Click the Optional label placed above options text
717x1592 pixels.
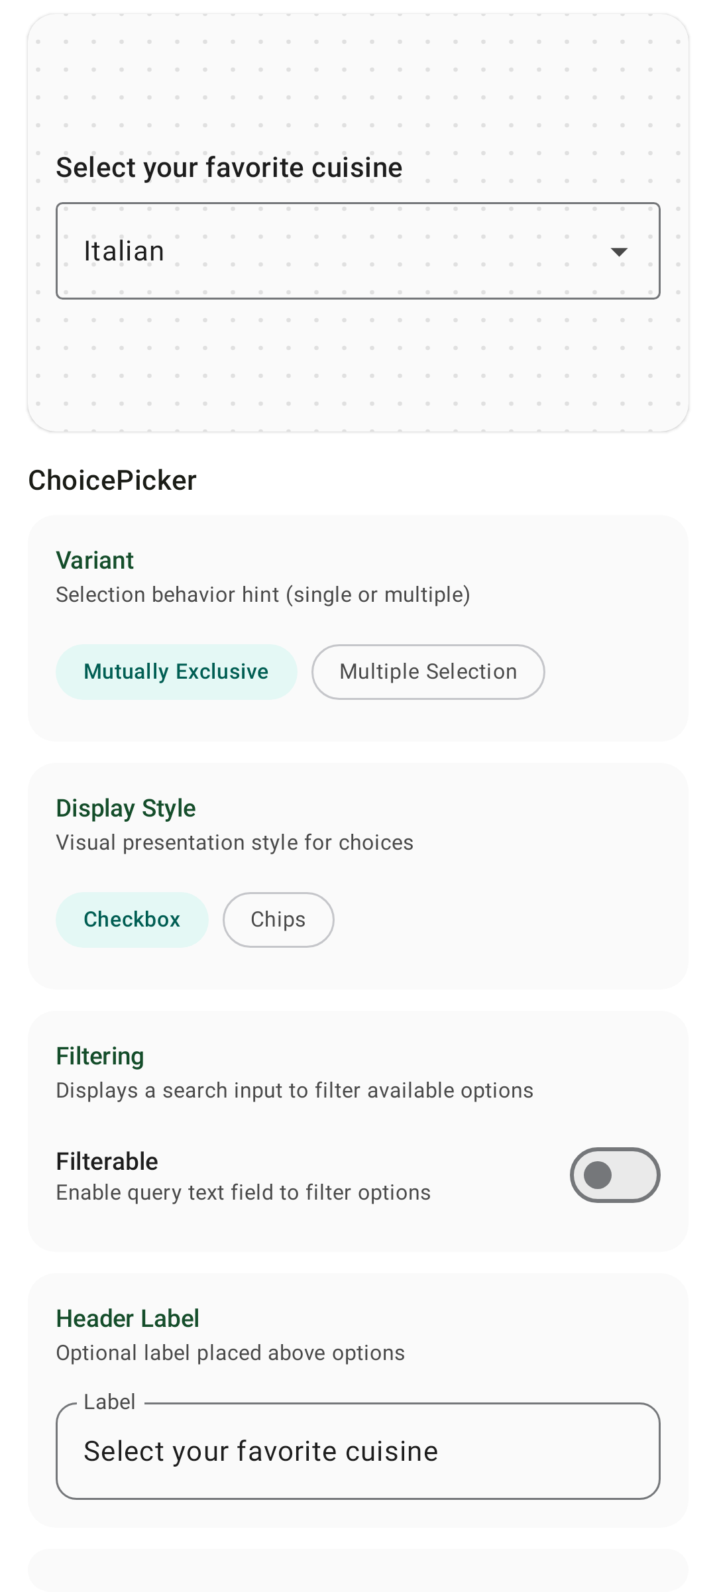pyautogui.click(x=231, y=1353)
